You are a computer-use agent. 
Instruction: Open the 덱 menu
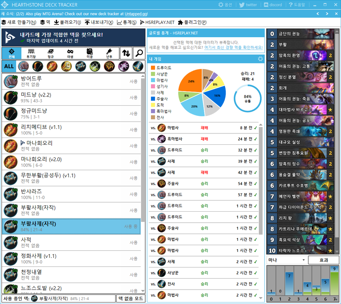[x=45, y=22]
